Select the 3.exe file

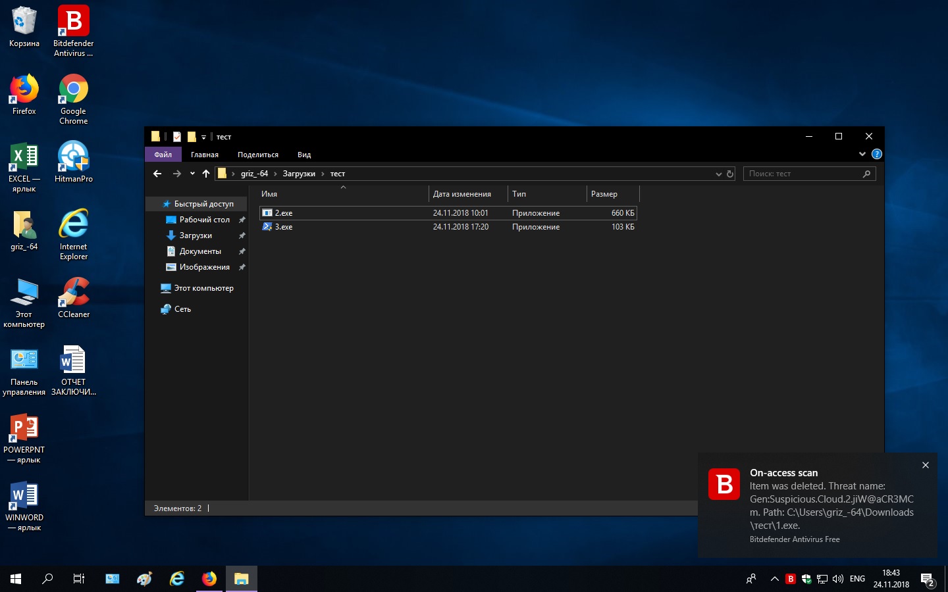click(284, 227)
